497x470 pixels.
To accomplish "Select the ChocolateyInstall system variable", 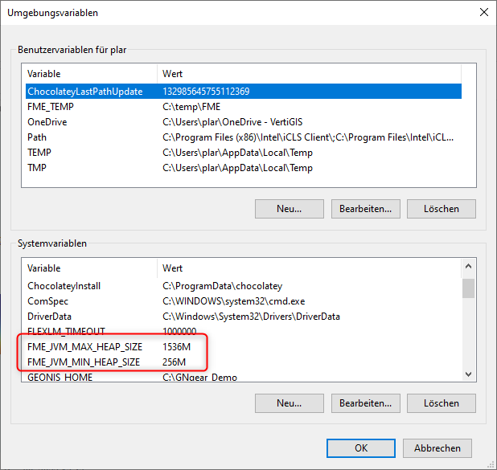I will pyautogui.click(x=244, y=286).
